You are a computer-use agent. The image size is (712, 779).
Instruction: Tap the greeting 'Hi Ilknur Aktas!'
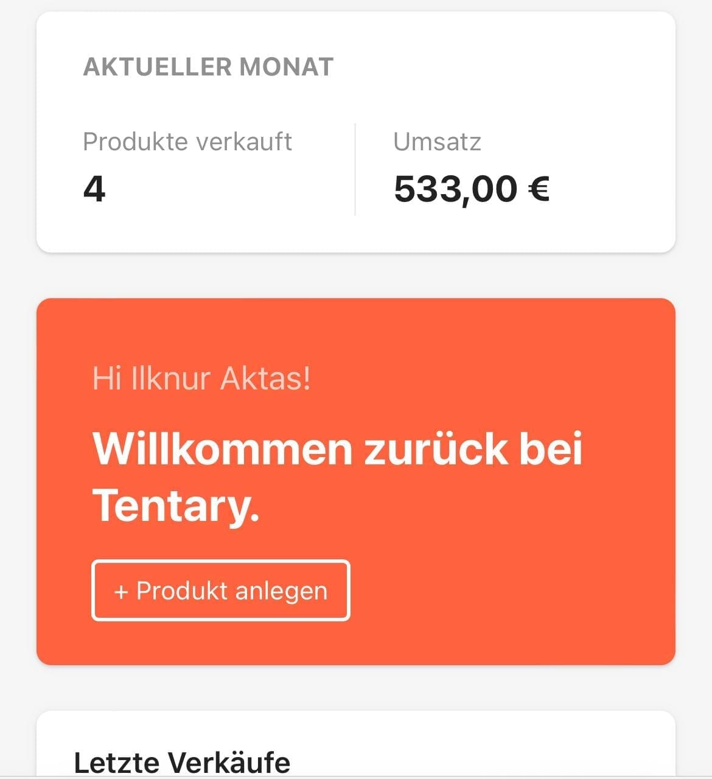(201, 378)
